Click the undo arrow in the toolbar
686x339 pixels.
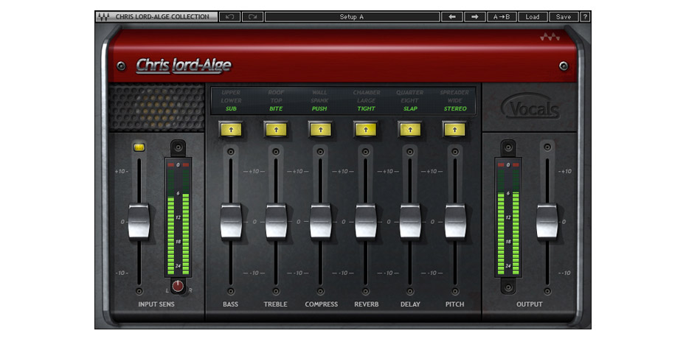(x=229, y=16)
